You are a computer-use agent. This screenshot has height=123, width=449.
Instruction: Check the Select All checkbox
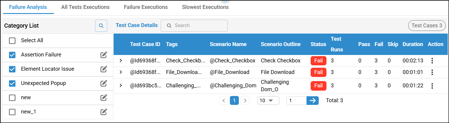click(12, 41)
